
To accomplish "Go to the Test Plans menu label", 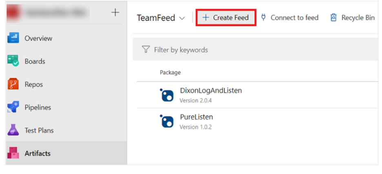I will point(39,130).
